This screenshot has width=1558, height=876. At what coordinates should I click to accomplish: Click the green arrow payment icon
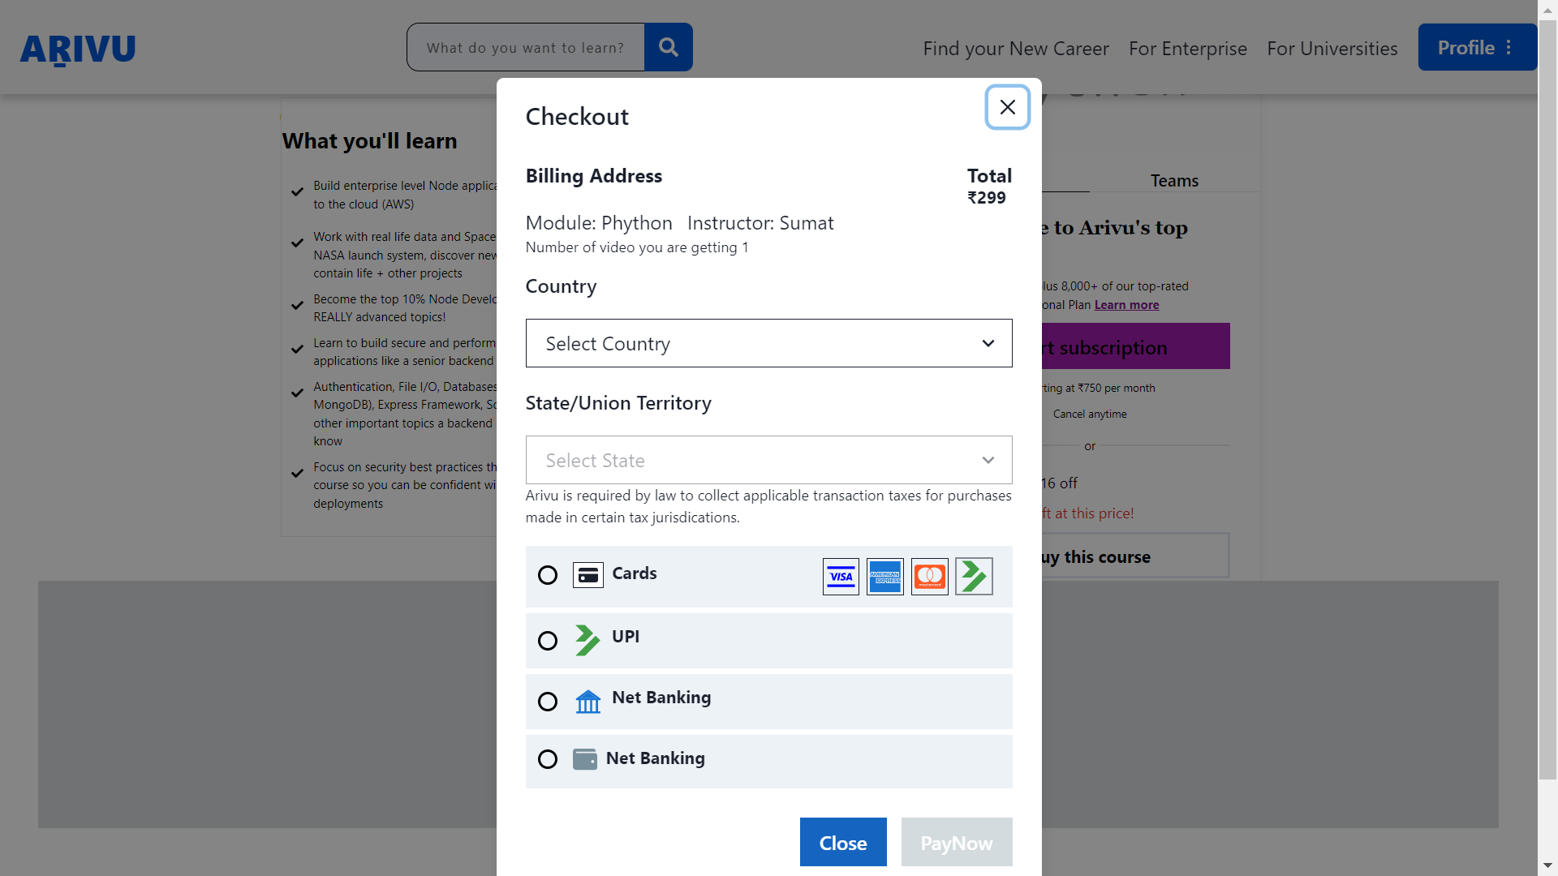[973, 575]
